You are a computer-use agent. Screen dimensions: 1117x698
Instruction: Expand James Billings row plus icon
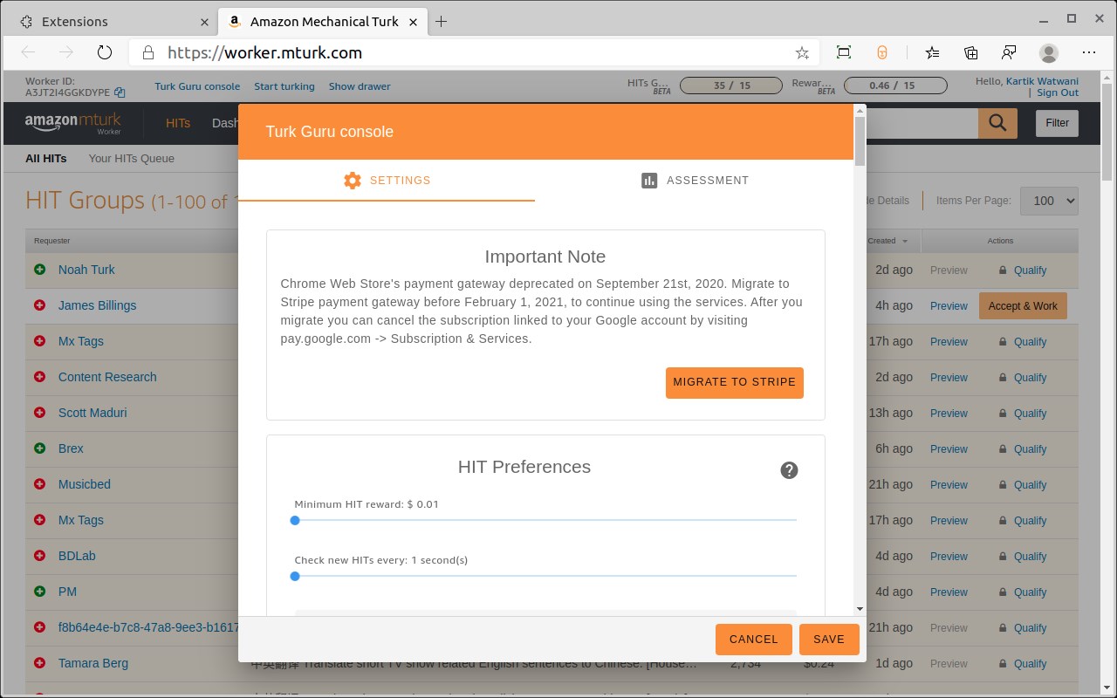click(x=39, y=305)
